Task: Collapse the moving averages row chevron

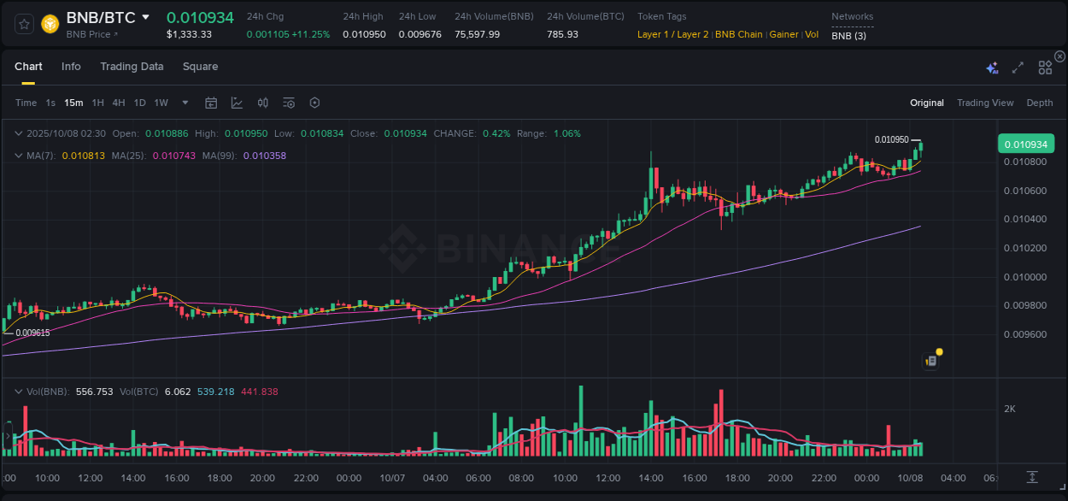Action: click(19, 156)
